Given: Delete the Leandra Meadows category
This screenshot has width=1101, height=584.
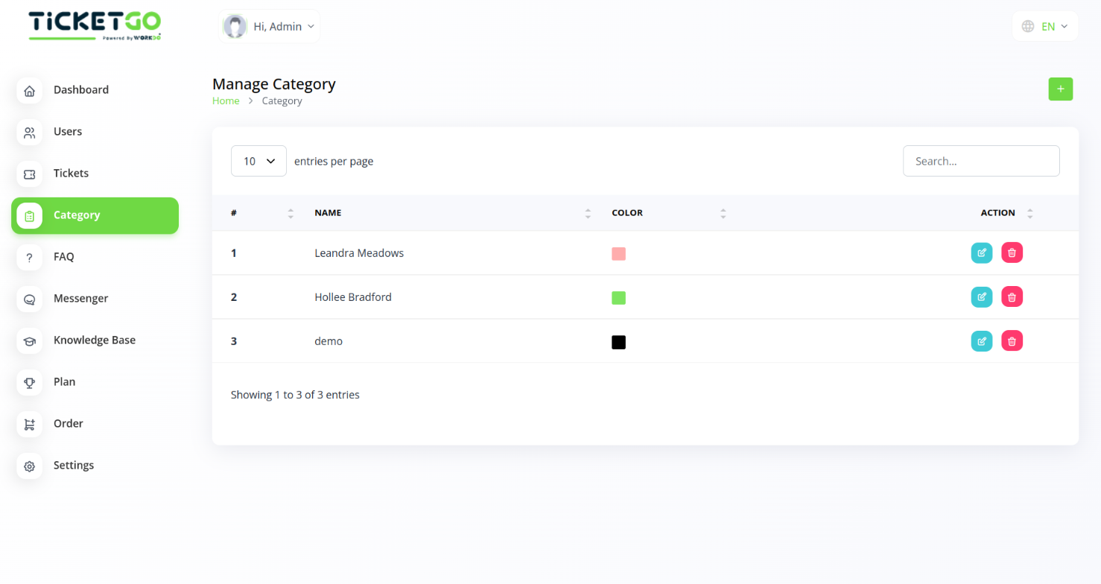Looking at the screenshot, I should (1012, 253).
